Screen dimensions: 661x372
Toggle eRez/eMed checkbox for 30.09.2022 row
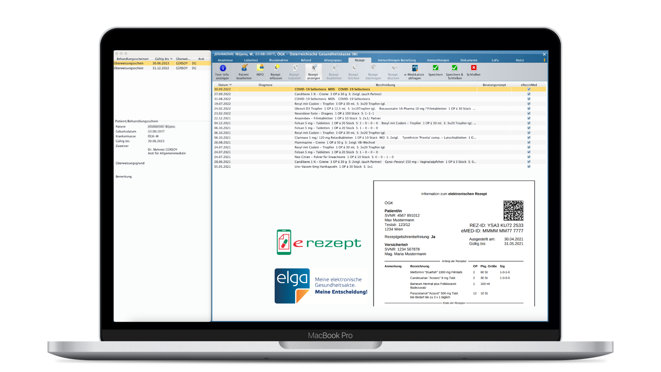tap(529, 89)
